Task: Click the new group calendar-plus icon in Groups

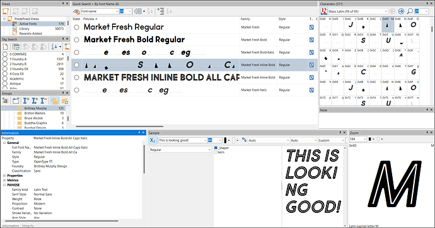Action: [x=16, y=100]
